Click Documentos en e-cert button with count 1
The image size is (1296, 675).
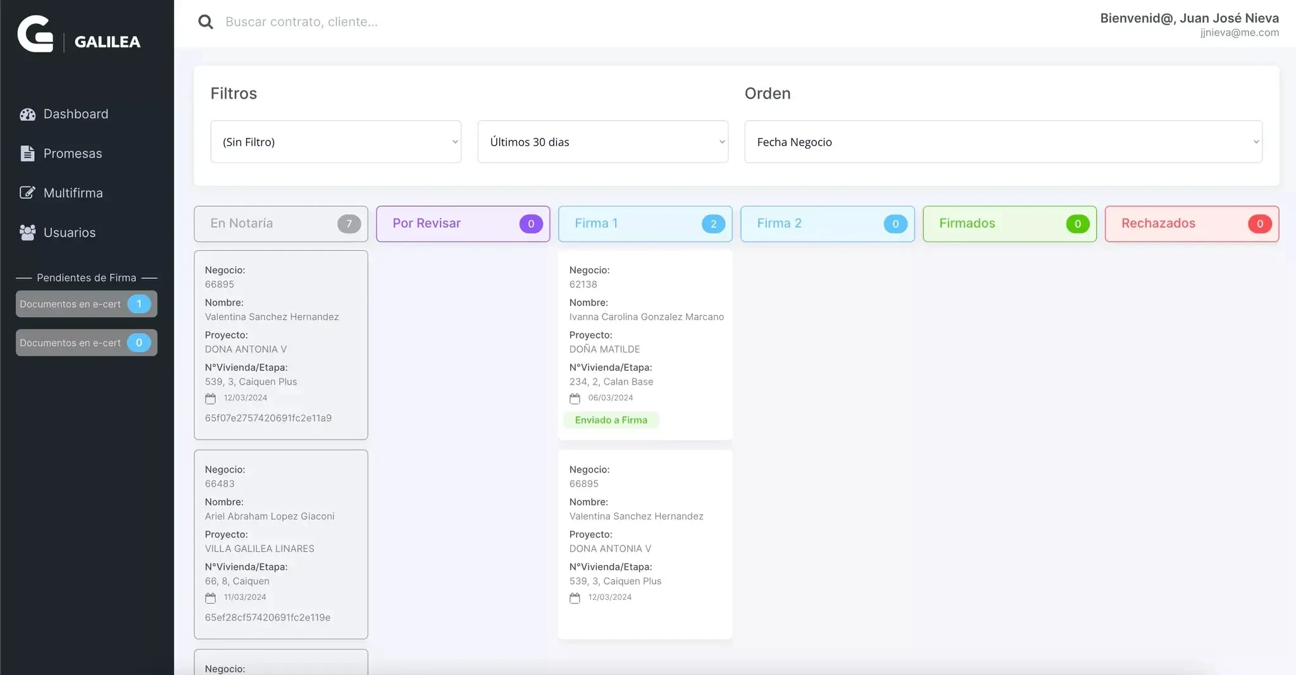coord(87,304)
